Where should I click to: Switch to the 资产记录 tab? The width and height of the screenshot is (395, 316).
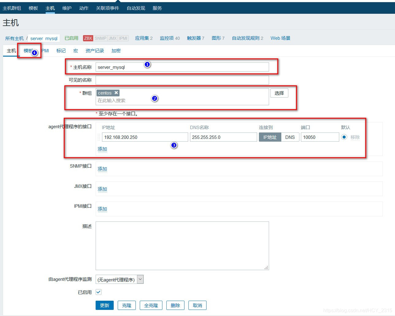pos(95,50)
